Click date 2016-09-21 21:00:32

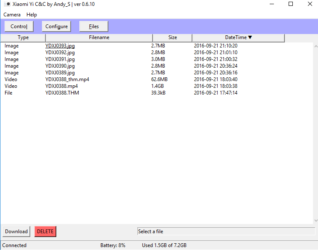[216, 59]
